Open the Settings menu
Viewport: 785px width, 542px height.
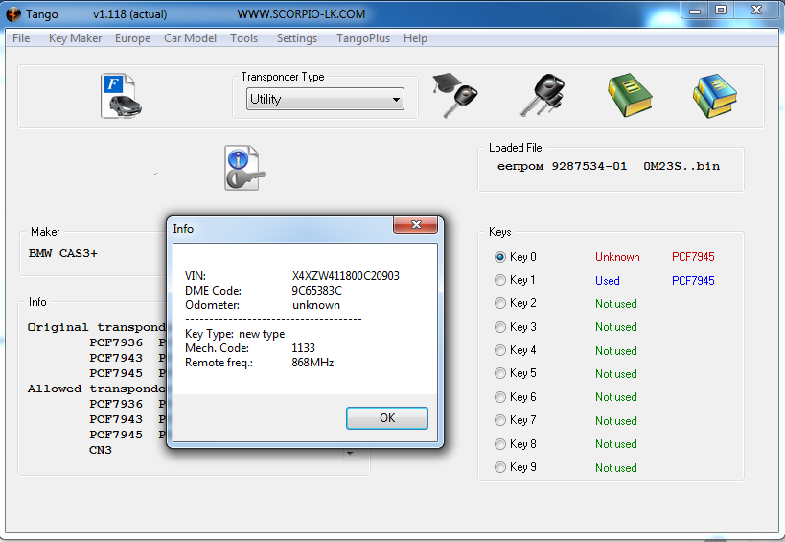297,38
